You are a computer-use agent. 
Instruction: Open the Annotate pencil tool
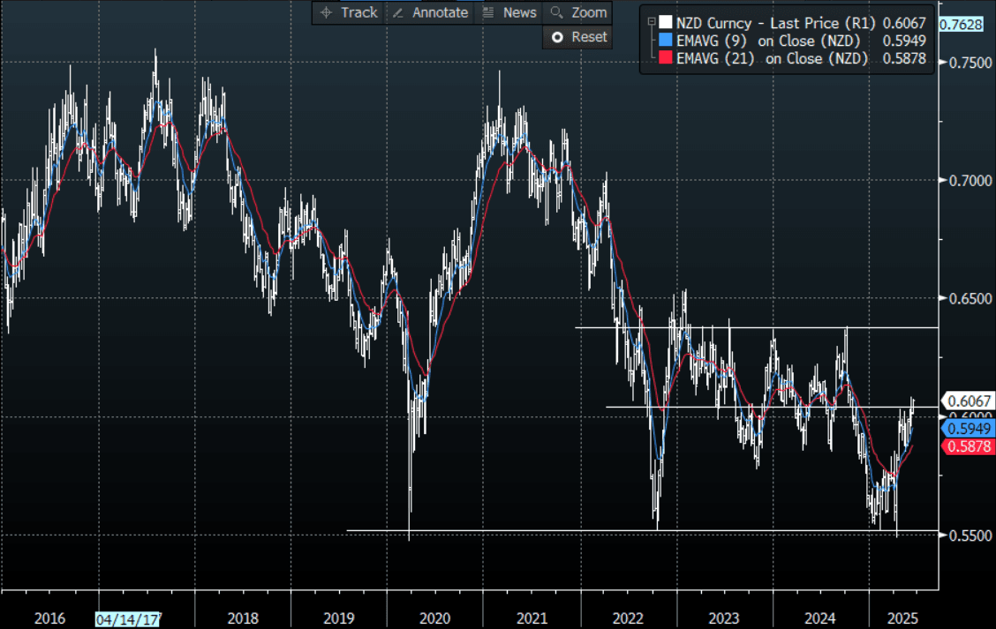429,12
